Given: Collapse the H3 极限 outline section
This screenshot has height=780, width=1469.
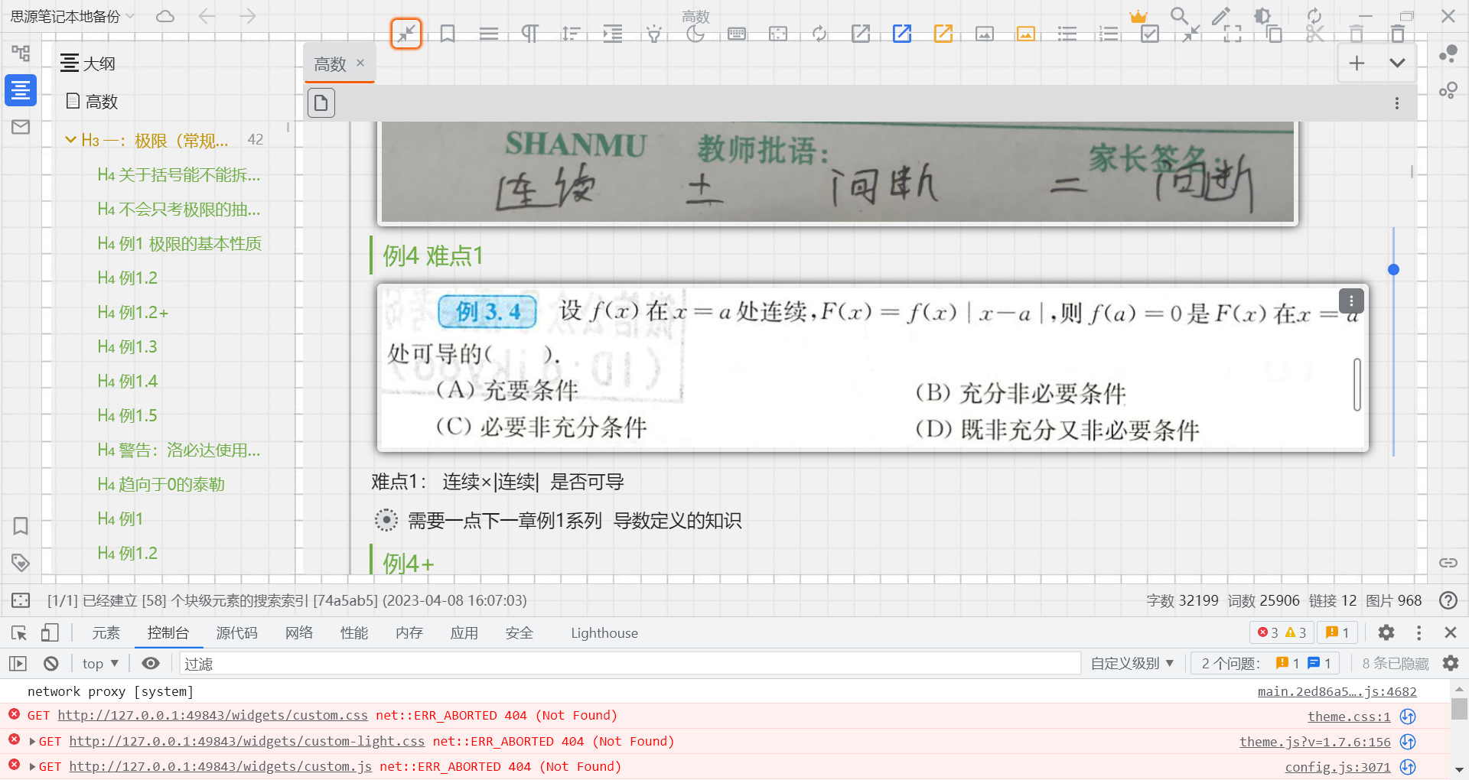Looking at the screenshot, I should click(70, 139).
